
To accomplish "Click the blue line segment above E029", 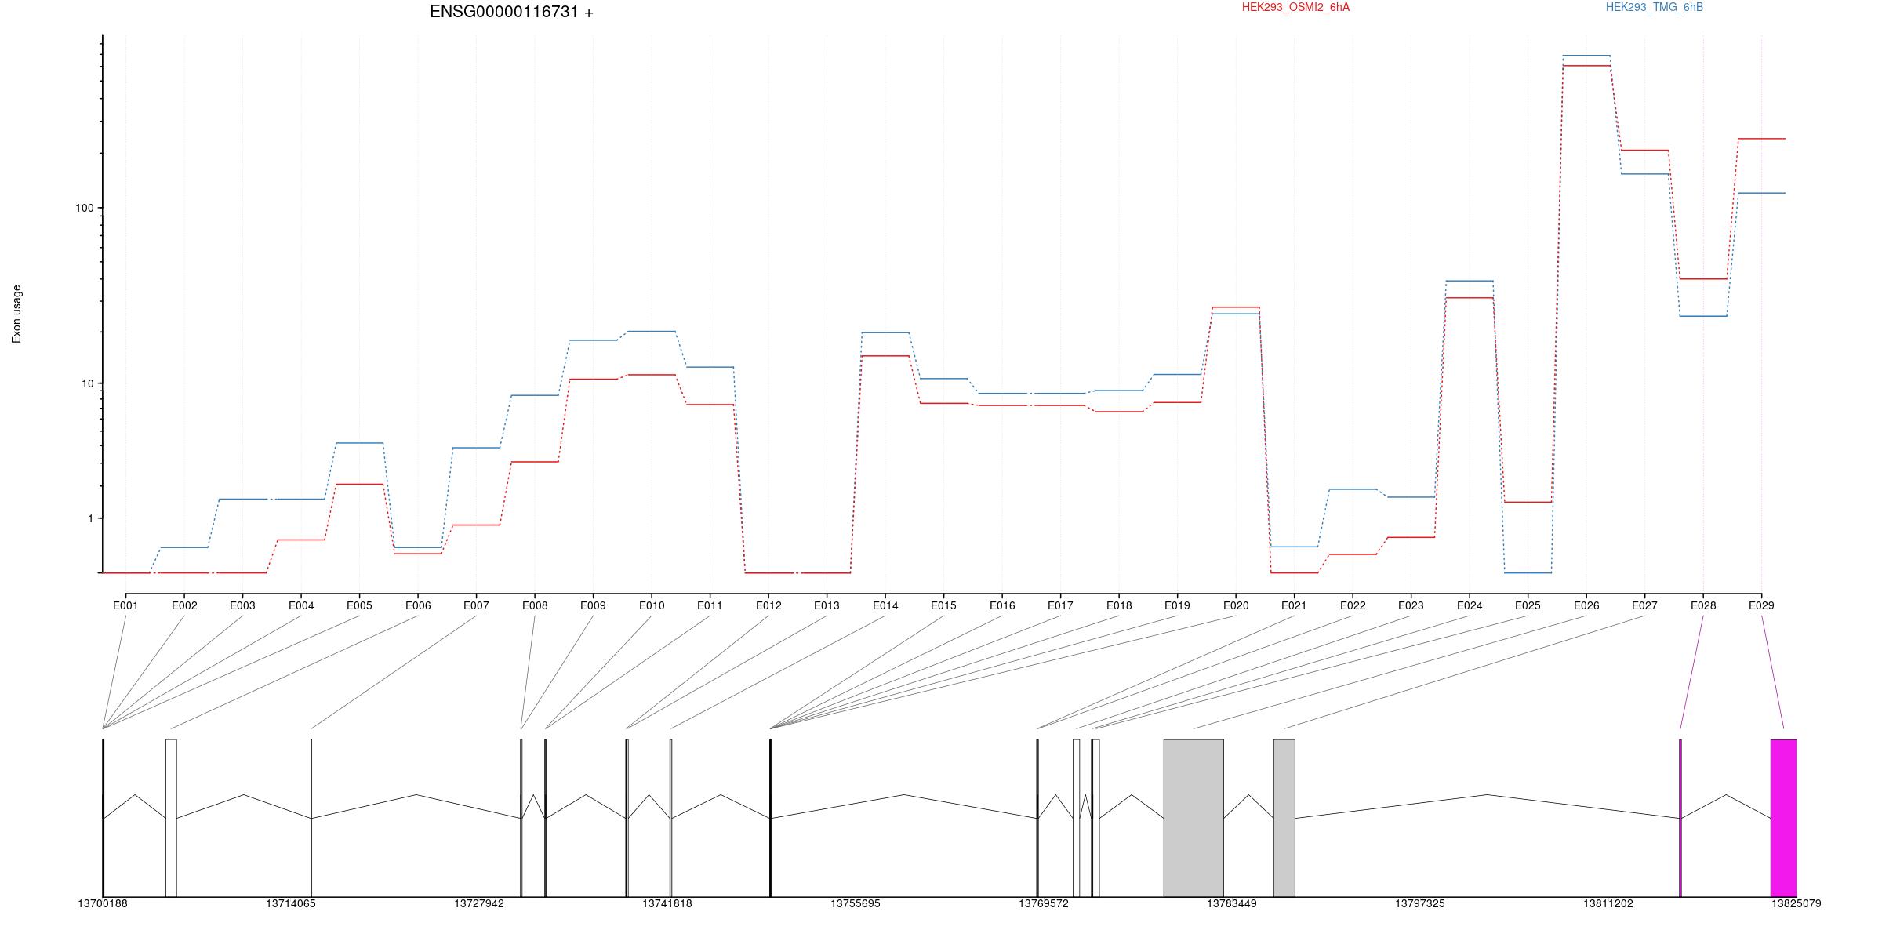I will (x=1762, y=193).
